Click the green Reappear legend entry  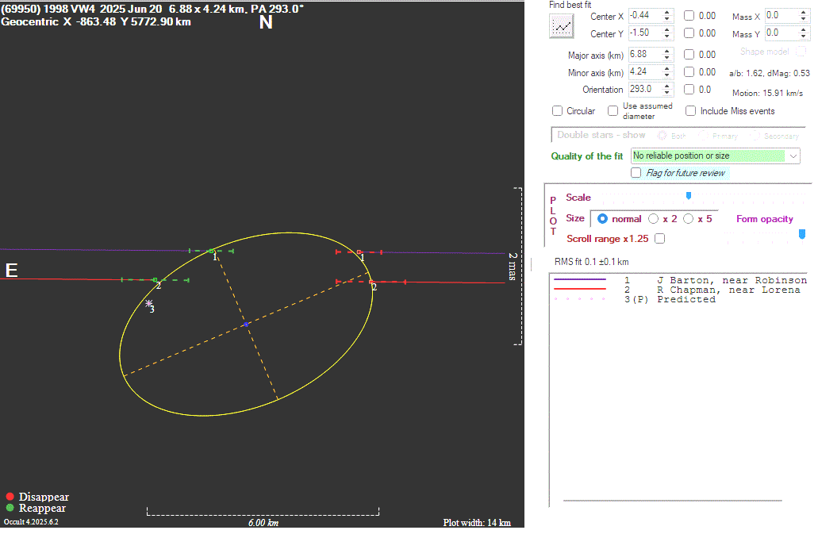(36, 508)
